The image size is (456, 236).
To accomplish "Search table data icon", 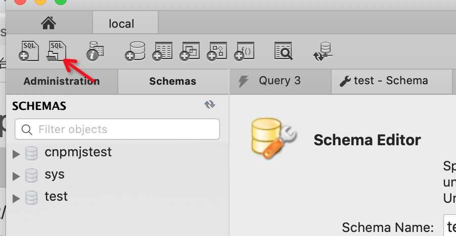I will tap(283, 51).
